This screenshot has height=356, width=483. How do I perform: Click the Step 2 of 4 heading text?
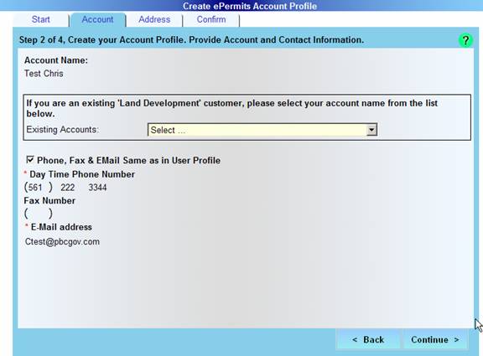click(191, 40)
